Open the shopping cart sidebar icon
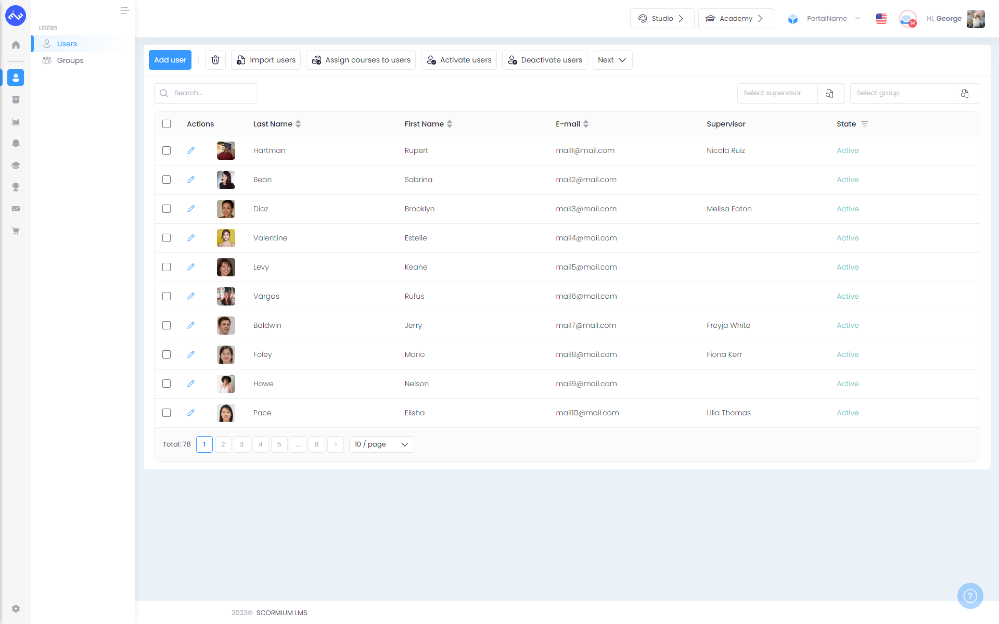This screenshot has width=999, height=624. pos(16,231)
